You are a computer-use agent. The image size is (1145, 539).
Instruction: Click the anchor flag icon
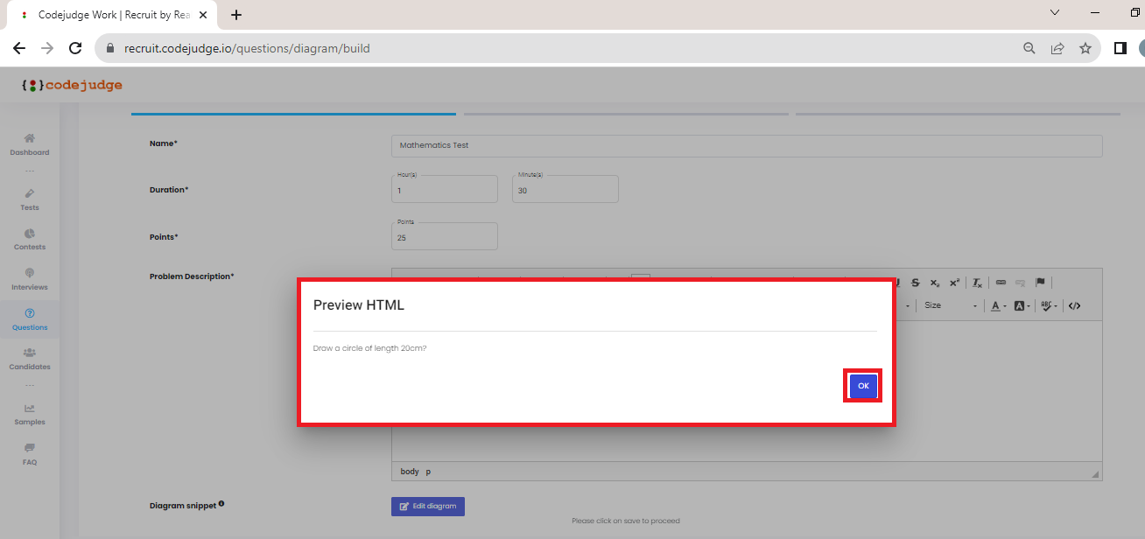pos(1040,282)
